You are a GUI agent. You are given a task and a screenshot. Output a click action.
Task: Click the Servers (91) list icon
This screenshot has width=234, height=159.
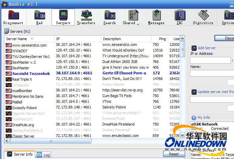[7, 31]
